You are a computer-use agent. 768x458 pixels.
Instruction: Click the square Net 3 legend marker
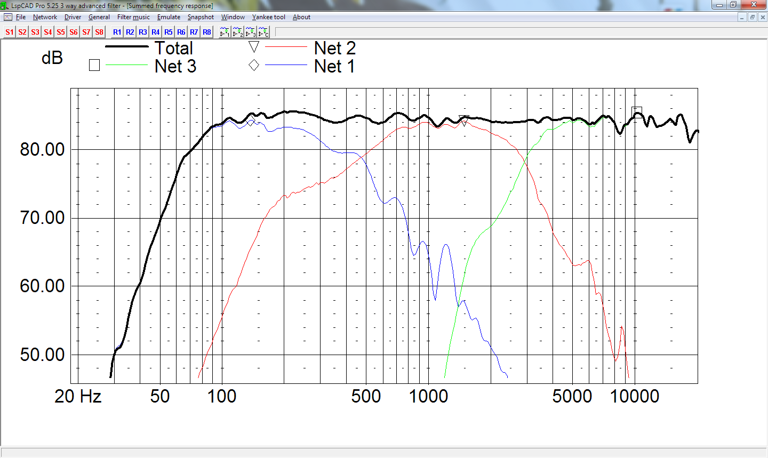click(94, 65)
